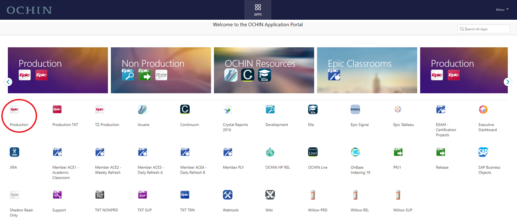Launch the Willow PRD app icon
The width and height of the screenshot is (517, 223).
click(x=312, y=195)
